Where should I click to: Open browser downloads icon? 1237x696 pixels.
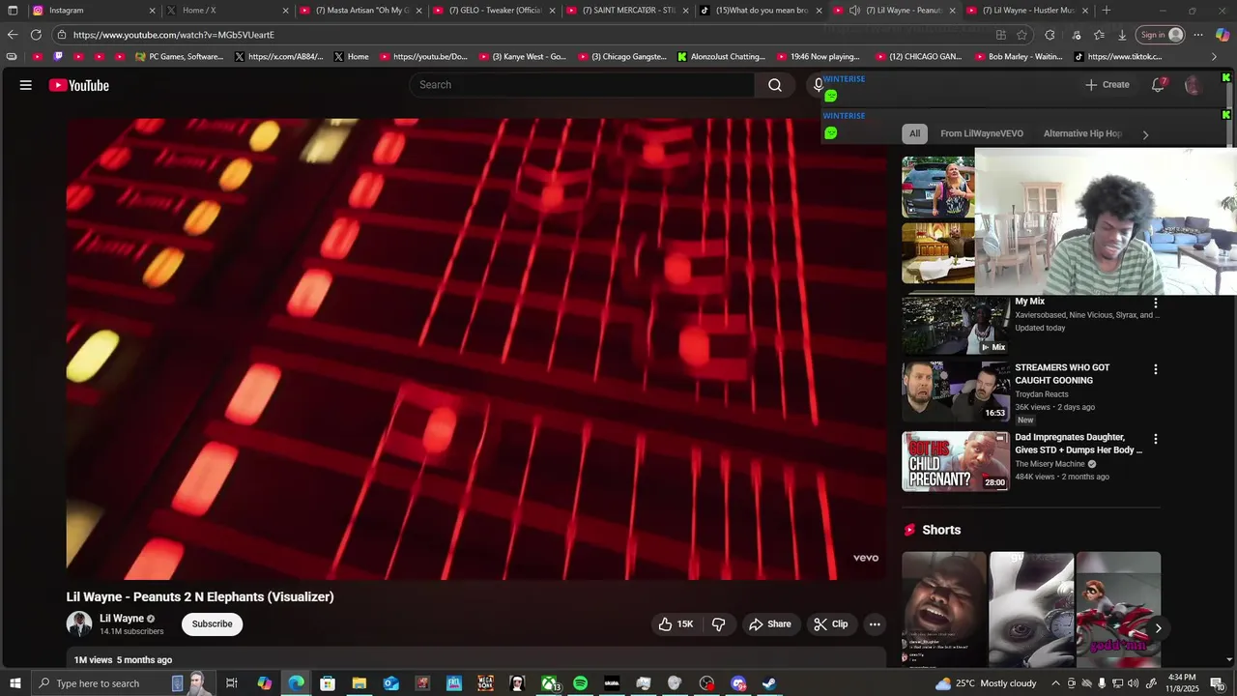[1122, 35]
